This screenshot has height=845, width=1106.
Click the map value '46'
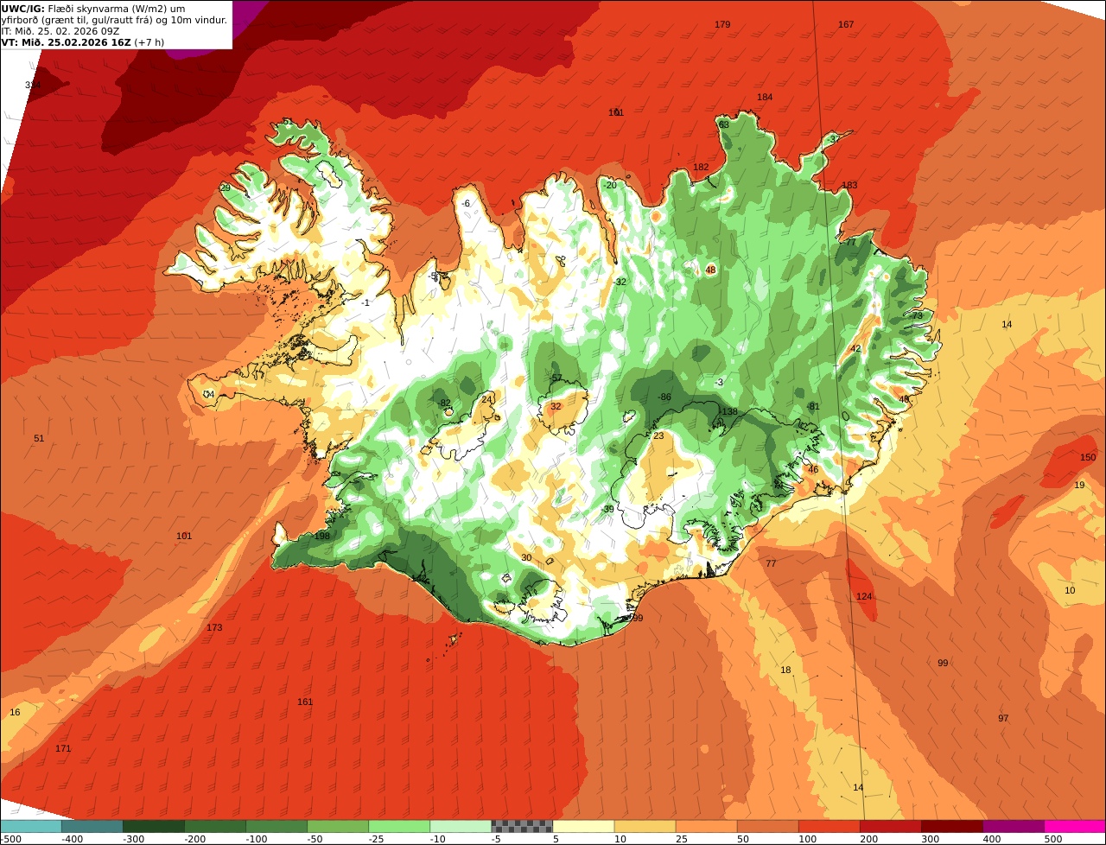pos(812,469)
